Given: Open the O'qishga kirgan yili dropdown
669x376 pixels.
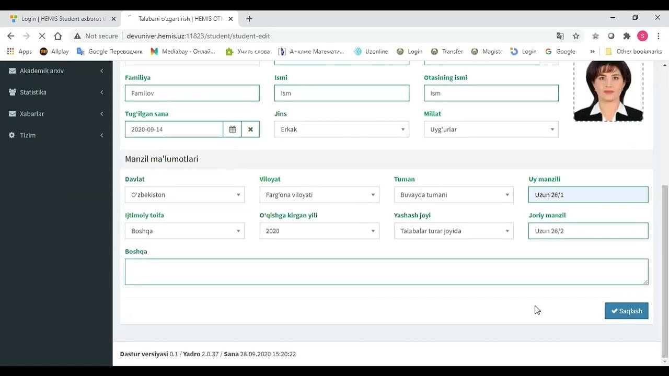Looking at the screenshot, I should (x=319, y=231).
